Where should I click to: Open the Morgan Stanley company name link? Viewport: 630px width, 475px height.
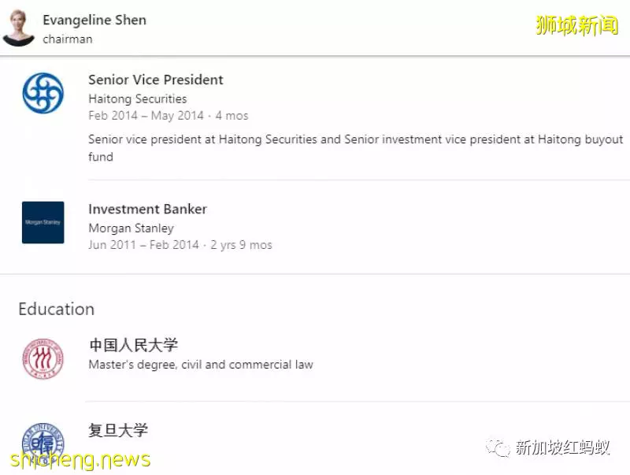point(131,228)
